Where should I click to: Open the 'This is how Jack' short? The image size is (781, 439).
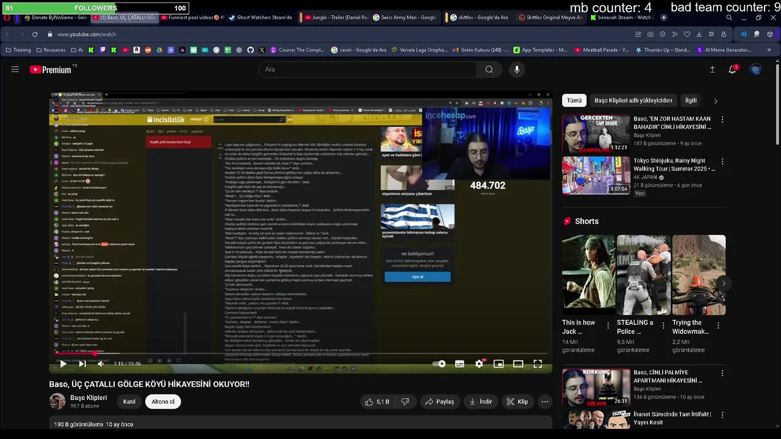pyautogui.click(x=589, y=275)
